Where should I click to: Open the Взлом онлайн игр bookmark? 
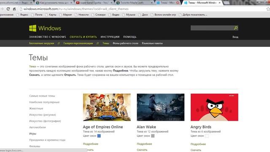point(163,15)
